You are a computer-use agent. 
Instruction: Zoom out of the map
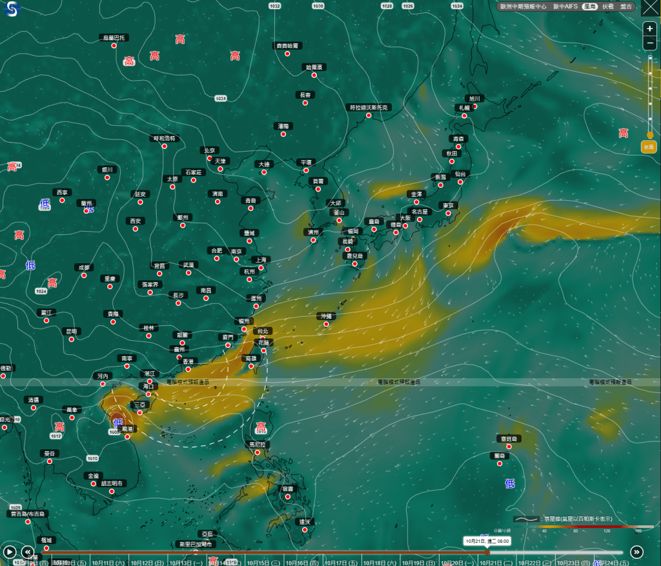[x=650, y=44]
